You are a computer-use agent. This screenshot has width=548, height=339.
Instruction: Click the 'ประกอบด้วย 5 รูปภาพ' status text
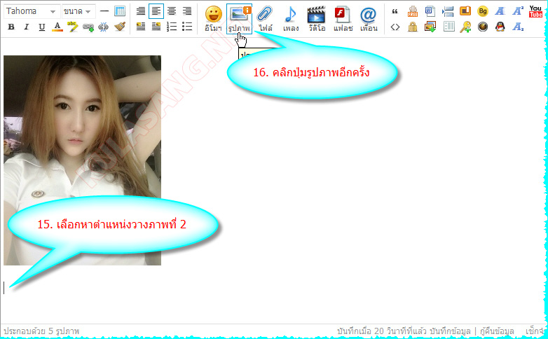tap(41, 331)
